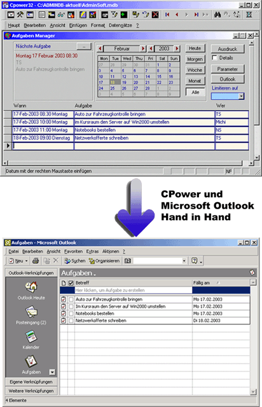262x407 pixels.
Task: Expand the Aufgaben folder title dropdown
Action: [x=95, y=274]
